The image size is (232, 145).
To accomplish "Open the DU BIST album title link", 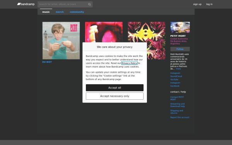I will pos(47,62).
